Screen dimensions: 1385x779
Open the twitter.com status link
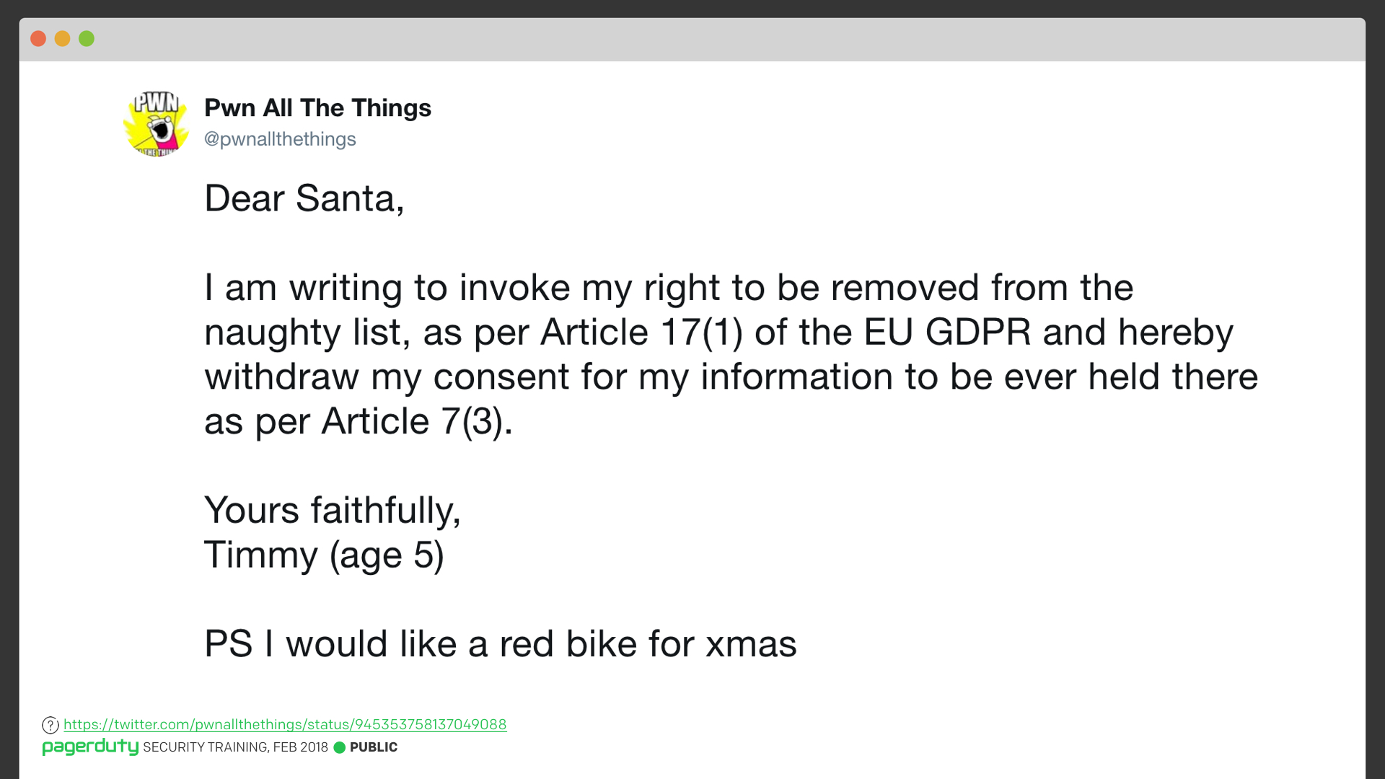pyautogui.click(x=285, y=724)
